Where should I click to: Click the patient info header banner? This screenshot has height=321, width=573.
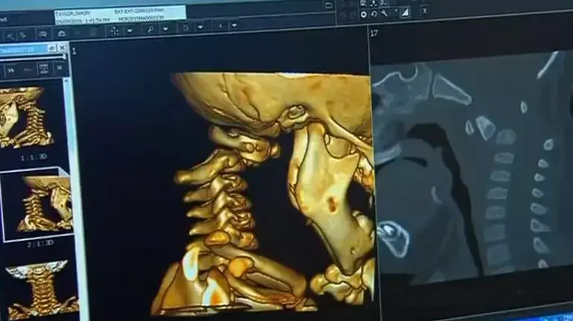(x=121, y=15)
